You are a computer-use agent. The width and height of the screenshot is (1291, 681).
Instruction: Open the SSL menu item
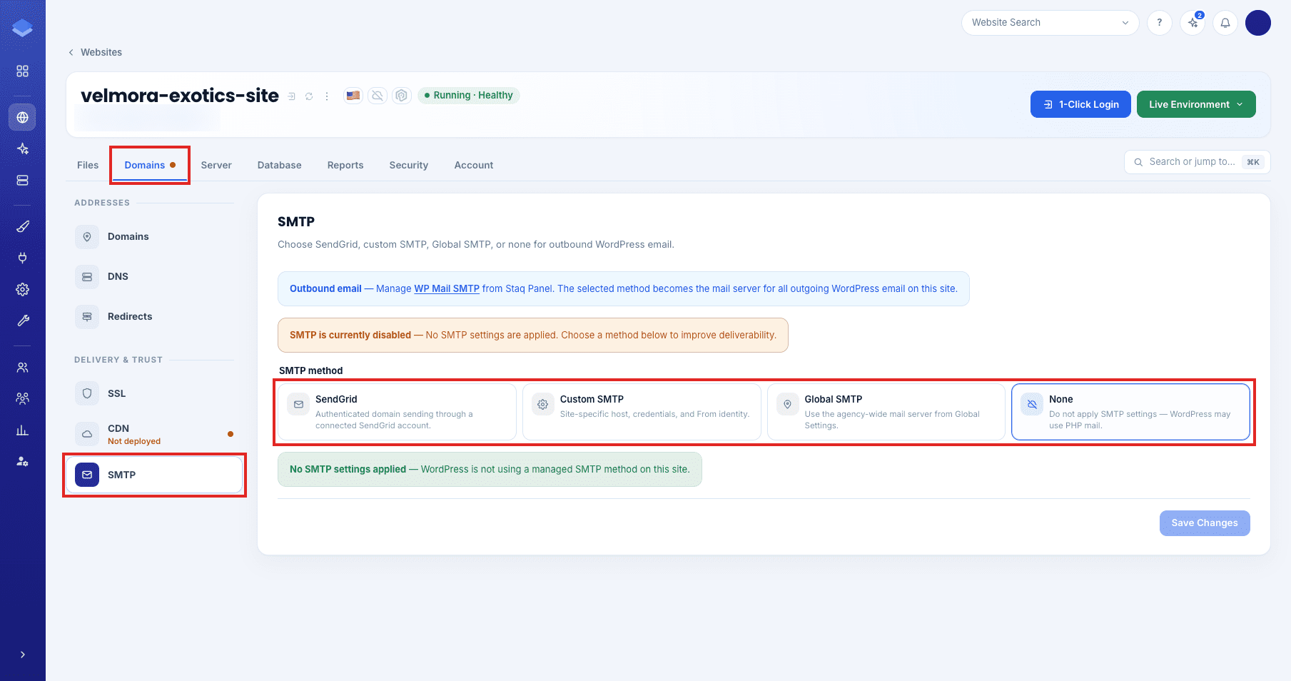pos(154,393)
